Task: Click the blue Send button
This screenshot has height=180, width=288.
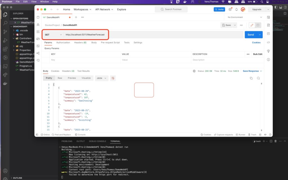Action: tap(251, 35)
